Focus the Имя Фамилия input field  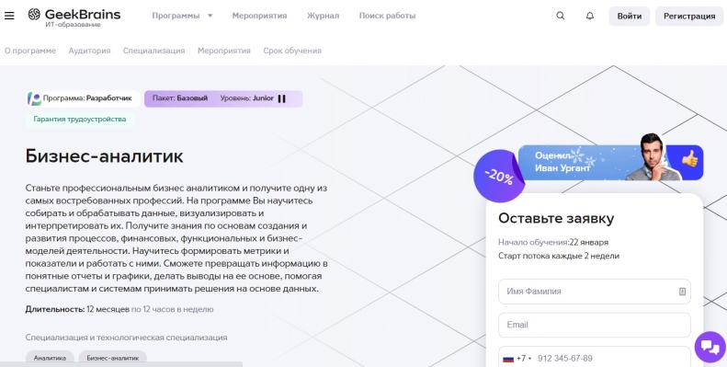(x=595, y=292)
